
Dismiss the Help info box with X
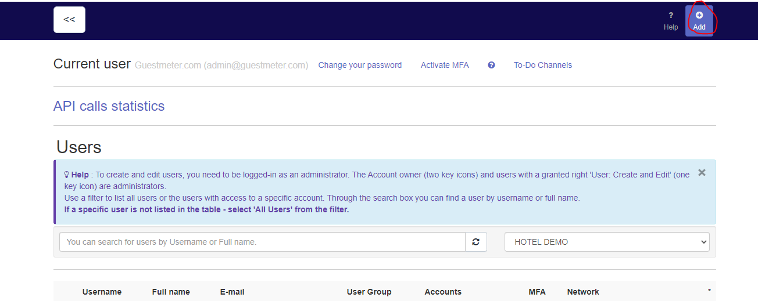pyautogui.click(x=702, y=172)
